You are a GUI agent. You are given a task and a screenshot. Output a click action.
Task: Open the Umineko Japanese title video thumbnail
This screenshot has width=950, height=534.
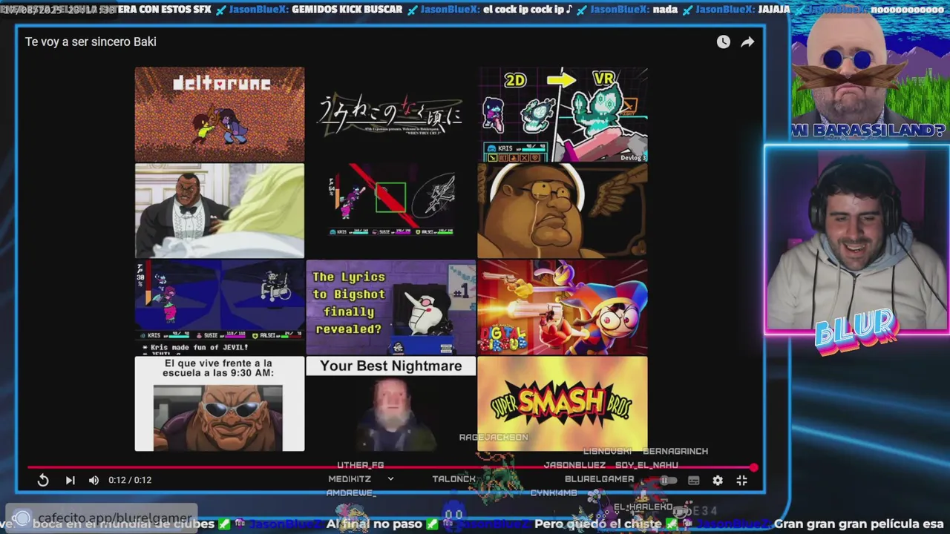[391, 114]
